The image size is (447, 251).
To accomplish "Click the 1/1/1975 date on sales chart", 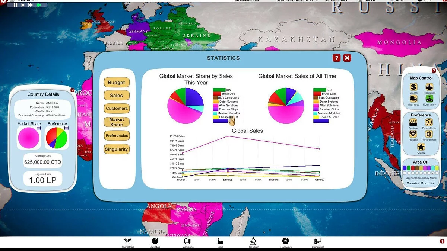I will [x=228, y=180].
